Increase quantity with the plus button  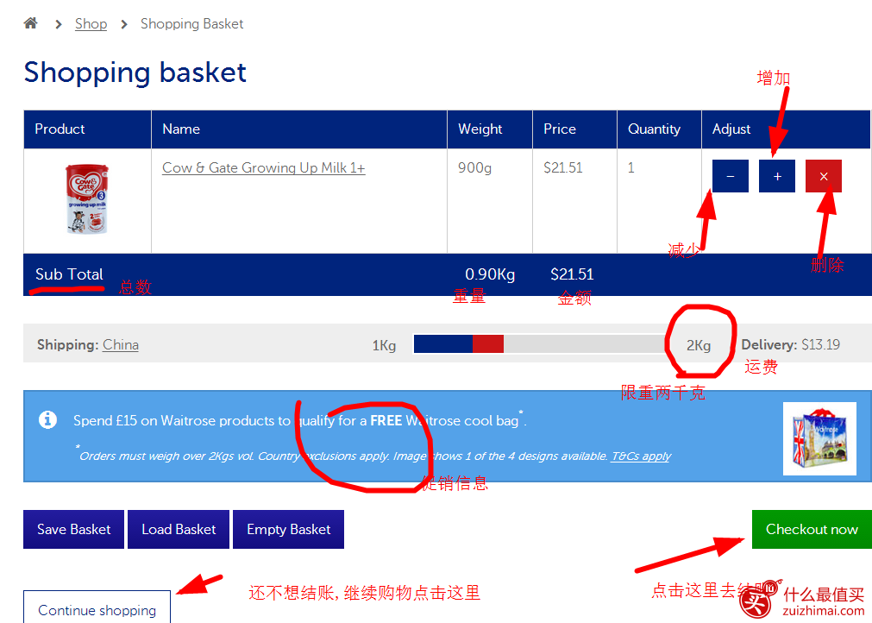click(777, 176)
